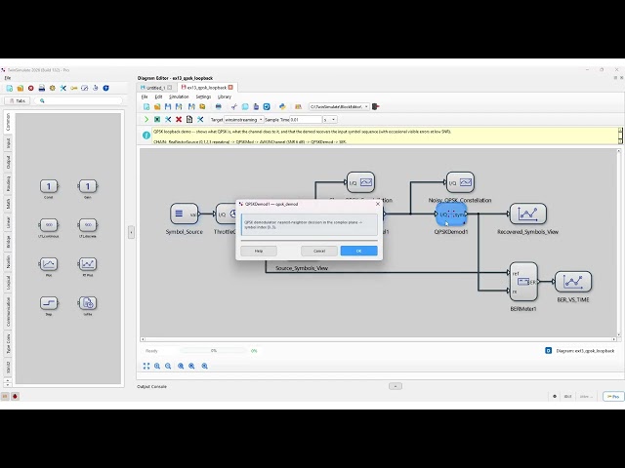
Task: Click the key icon in the main toolbar
Action: tap(74, 88)
